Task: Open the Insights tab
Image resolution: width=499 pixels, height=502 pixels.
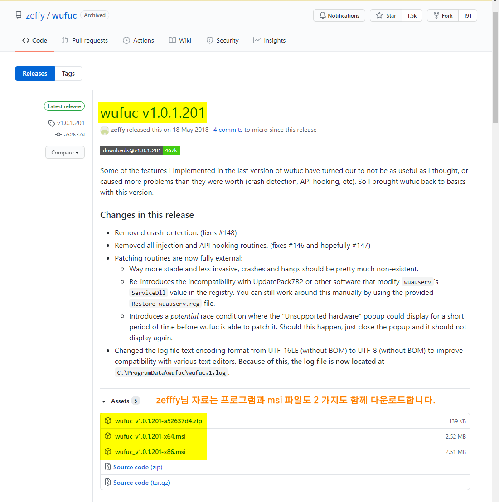Action: [269, 40]
